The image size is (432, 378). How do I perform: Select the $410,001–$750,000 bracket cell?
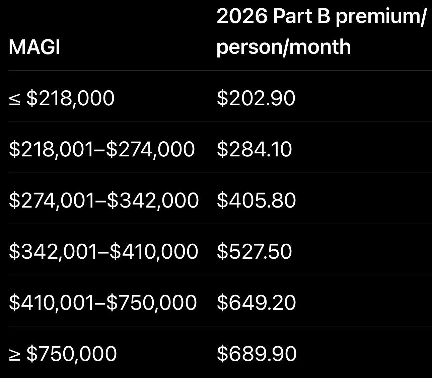103,303
